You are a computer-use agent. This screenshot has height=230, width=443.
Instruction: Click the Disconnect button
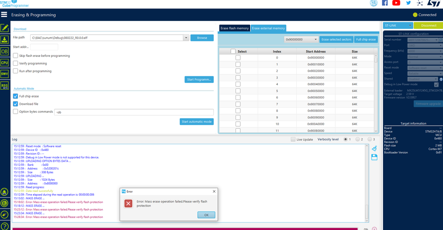coord(428,25)
